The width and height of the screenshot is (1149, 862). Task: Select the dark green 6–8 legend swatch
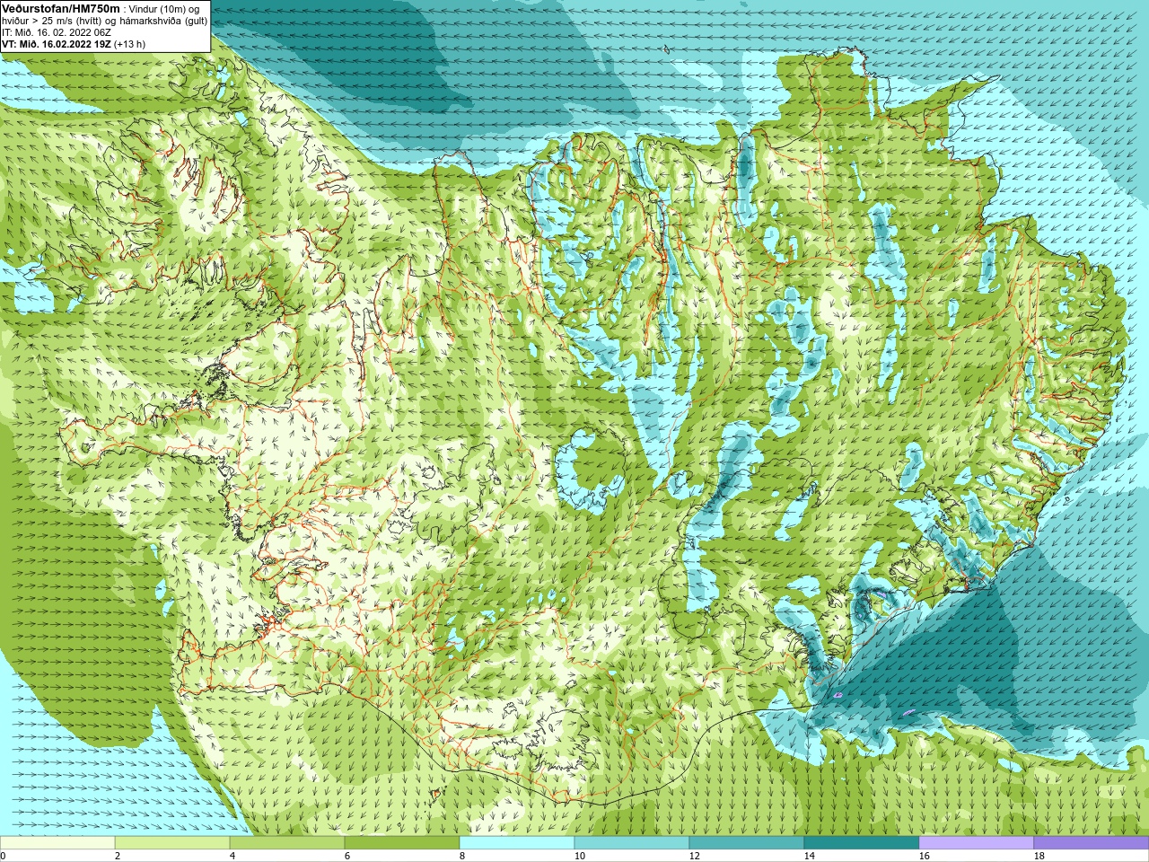pyautogui.click(x=402, y=843)
